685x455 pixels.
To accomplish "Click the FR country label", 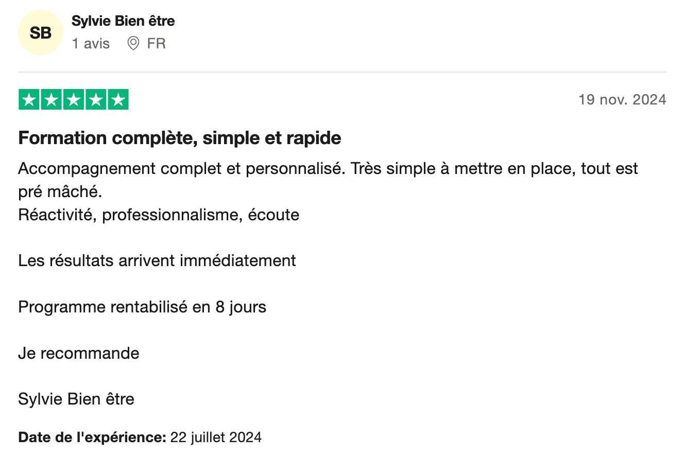I will [156, 44].
